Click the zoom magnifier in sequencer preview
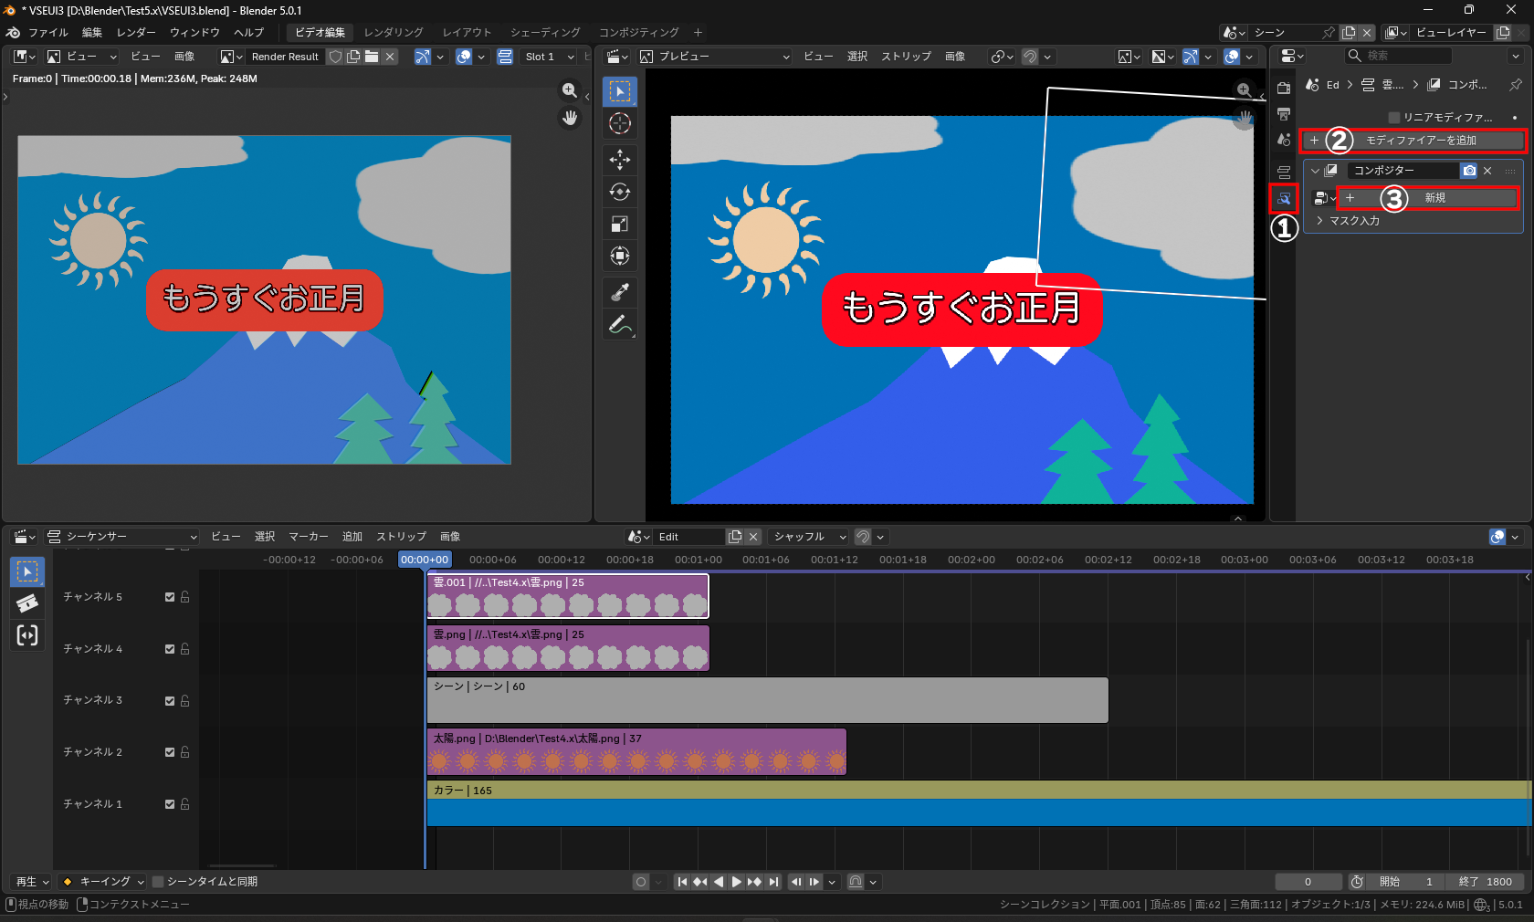1534x922 pixels. click(x=1244, y=90)
